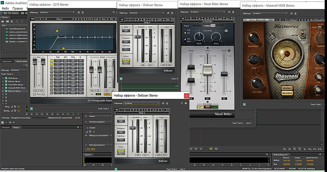327x172 pixels.
Task: Open Образец preset dropdown in Q10 window
Action: click(x=57, y=12)
